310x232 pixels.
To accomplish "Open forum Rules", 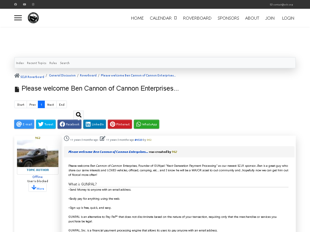I will pos(53,63).
